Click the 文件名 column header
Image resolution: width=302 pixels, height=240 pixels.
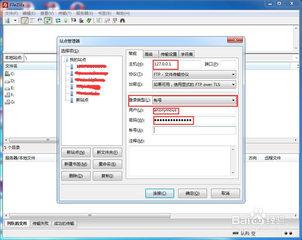pyautogui.click(x=30, y=66)
